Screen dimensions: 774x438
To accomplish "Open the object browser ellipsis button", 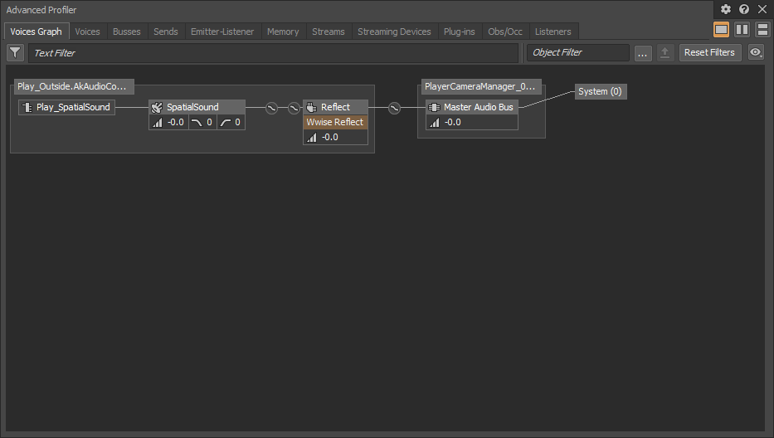I will click(643, 52).
